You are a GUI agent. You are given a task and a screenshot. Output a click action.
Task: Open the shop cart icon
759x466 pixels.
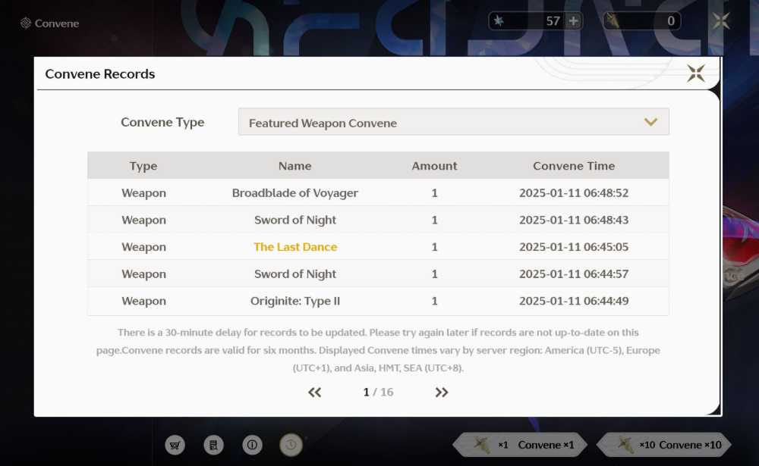click(x=175, y=445)
